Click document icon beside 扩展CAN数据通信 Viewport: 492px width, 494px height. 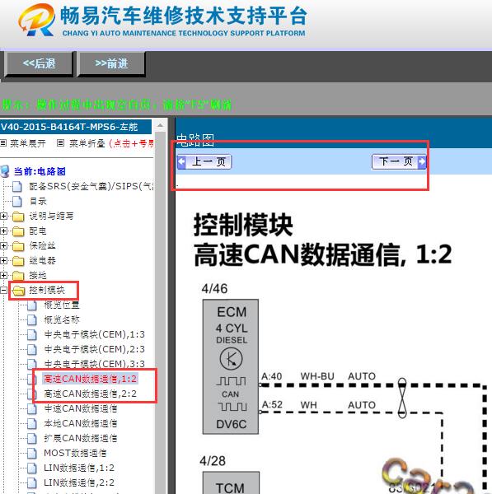click(32, 438)
